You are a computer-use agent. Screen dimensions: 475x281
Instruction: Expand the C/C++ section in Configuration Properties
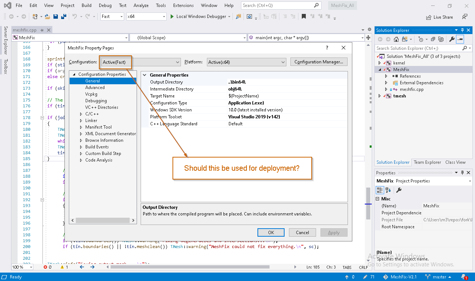coord(81,114)
